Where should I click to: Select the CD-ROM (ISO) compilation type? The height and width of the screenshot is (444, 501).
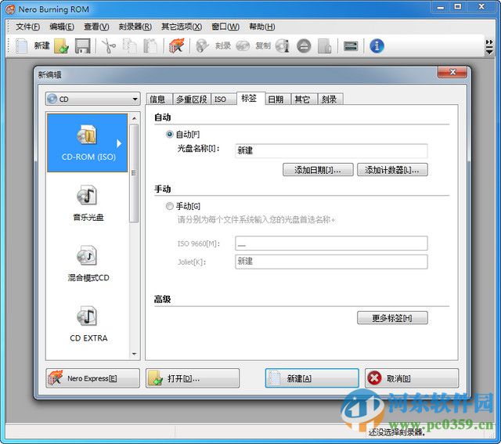(x=87, y=143)
